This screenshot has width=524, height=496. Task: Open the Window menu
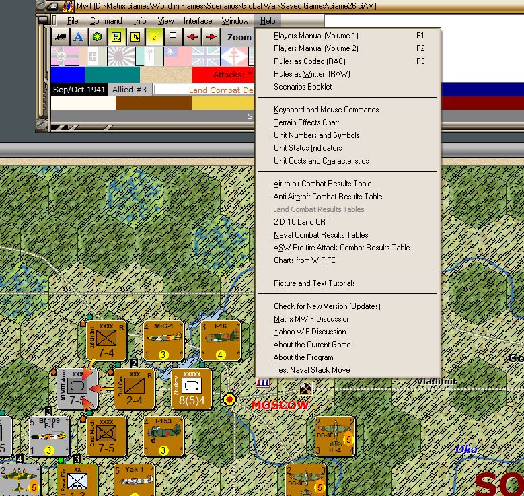(235, 21)
